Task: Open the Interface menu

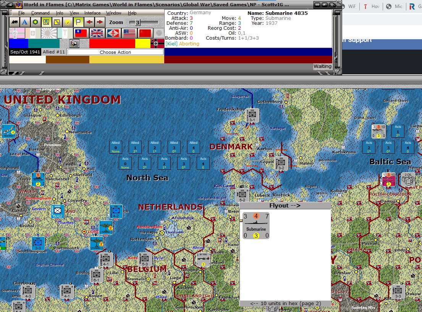Action: [92, 13]
